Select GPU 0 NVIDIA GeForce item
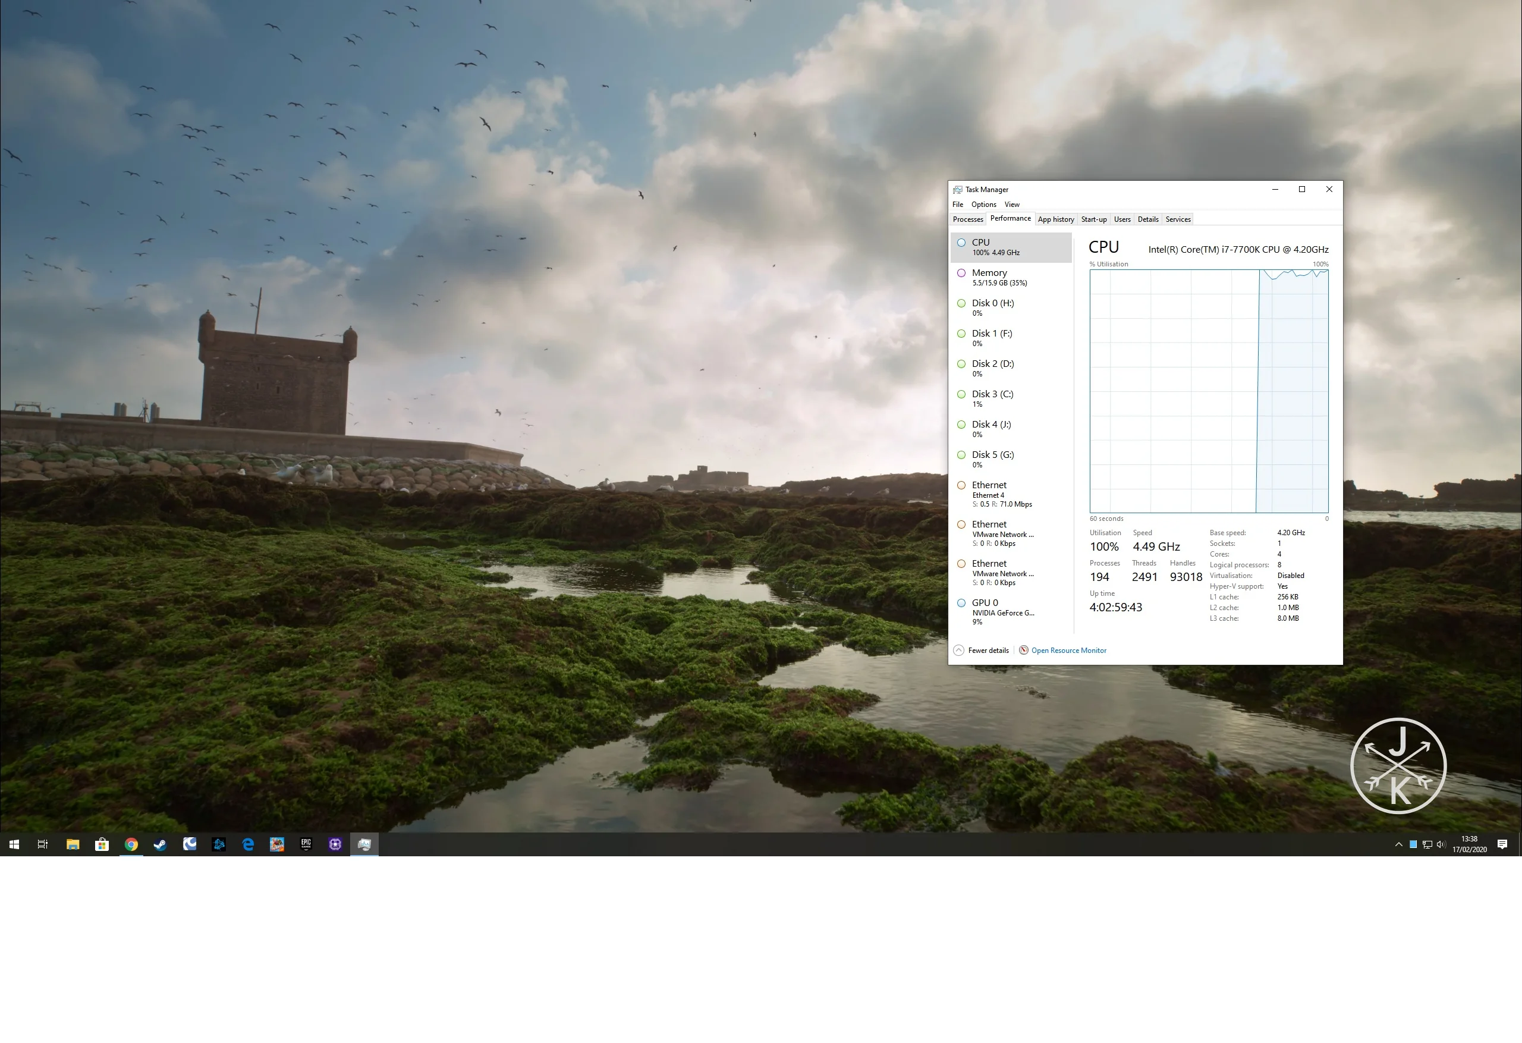Screen dimensions: 1522x1043 click(1011, 612)
